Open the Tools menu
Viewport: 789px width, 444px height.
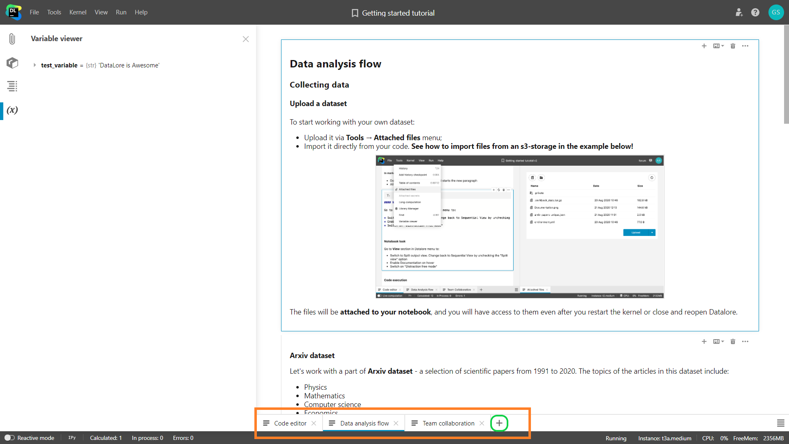pyautogui.click(x=54, y=12)
